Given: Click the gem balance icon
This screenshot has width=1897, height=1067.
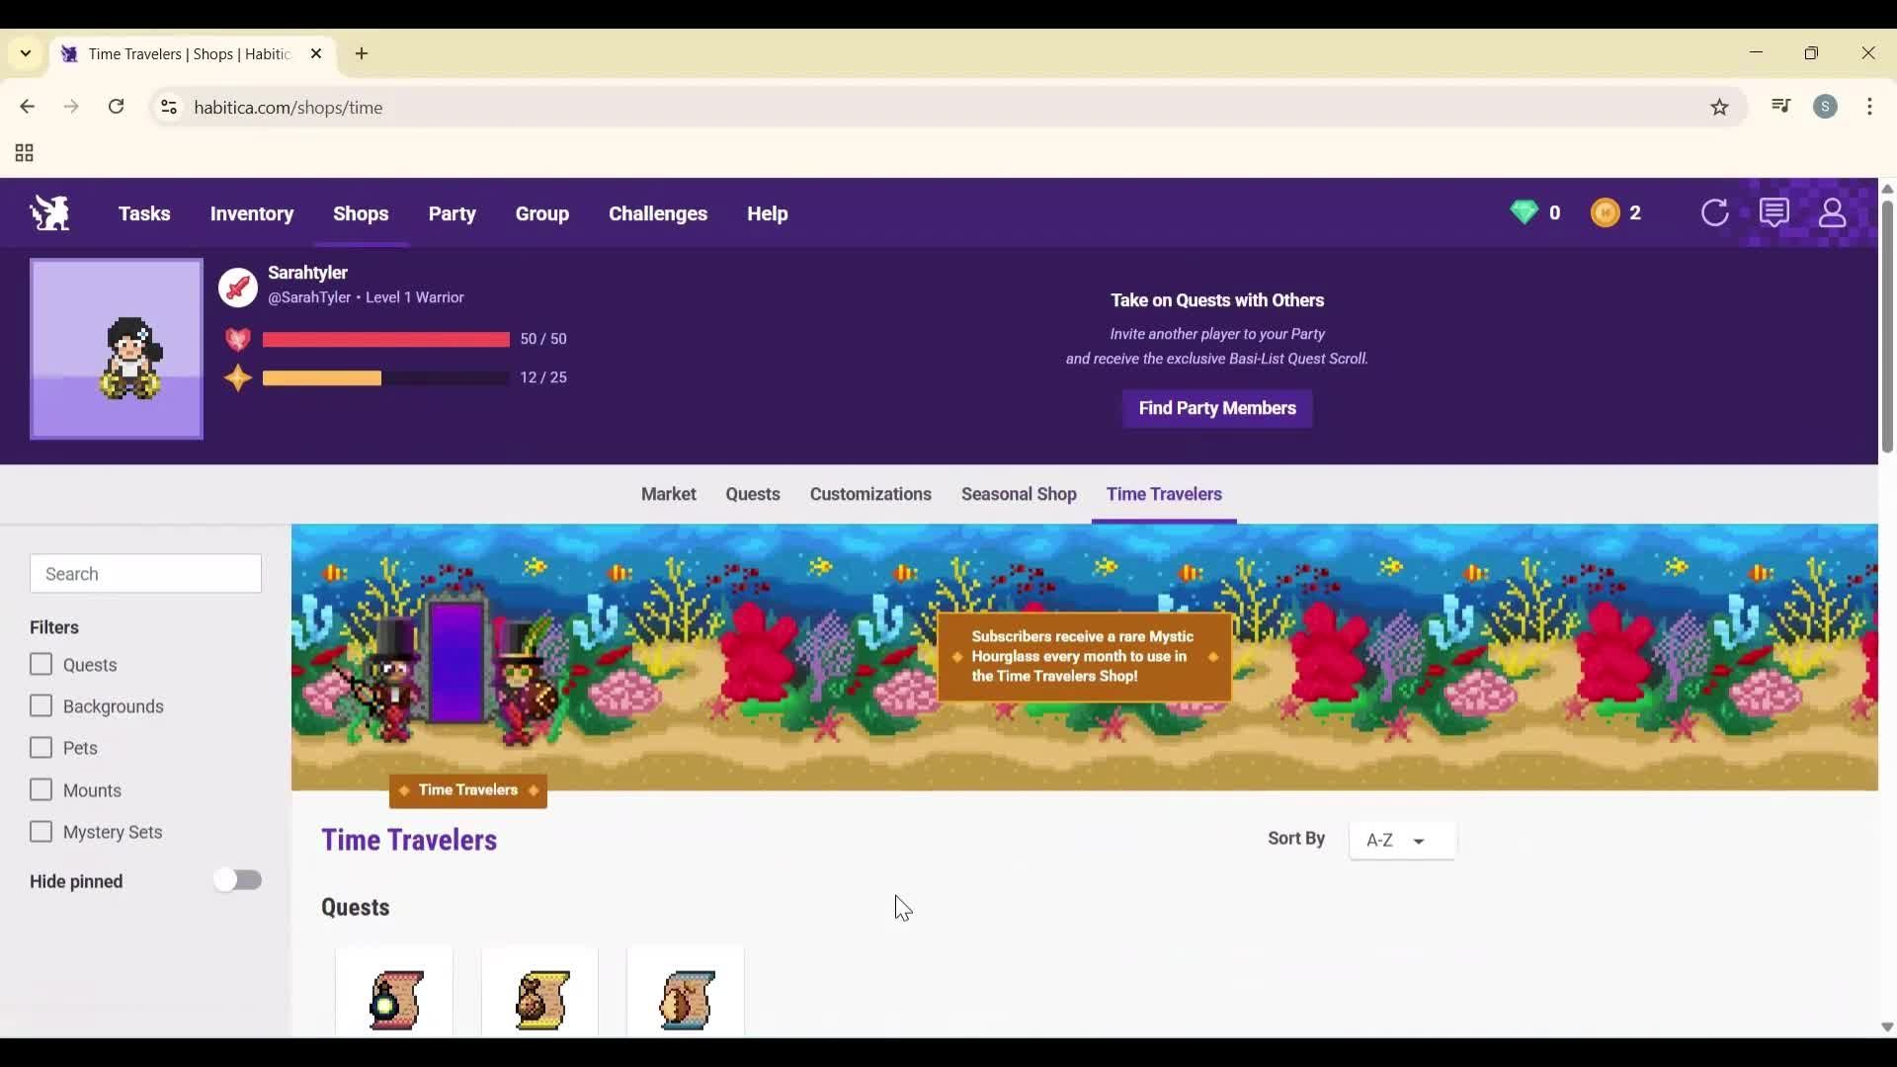Looking at the screenshot, I should click(x=1525, y=212).
